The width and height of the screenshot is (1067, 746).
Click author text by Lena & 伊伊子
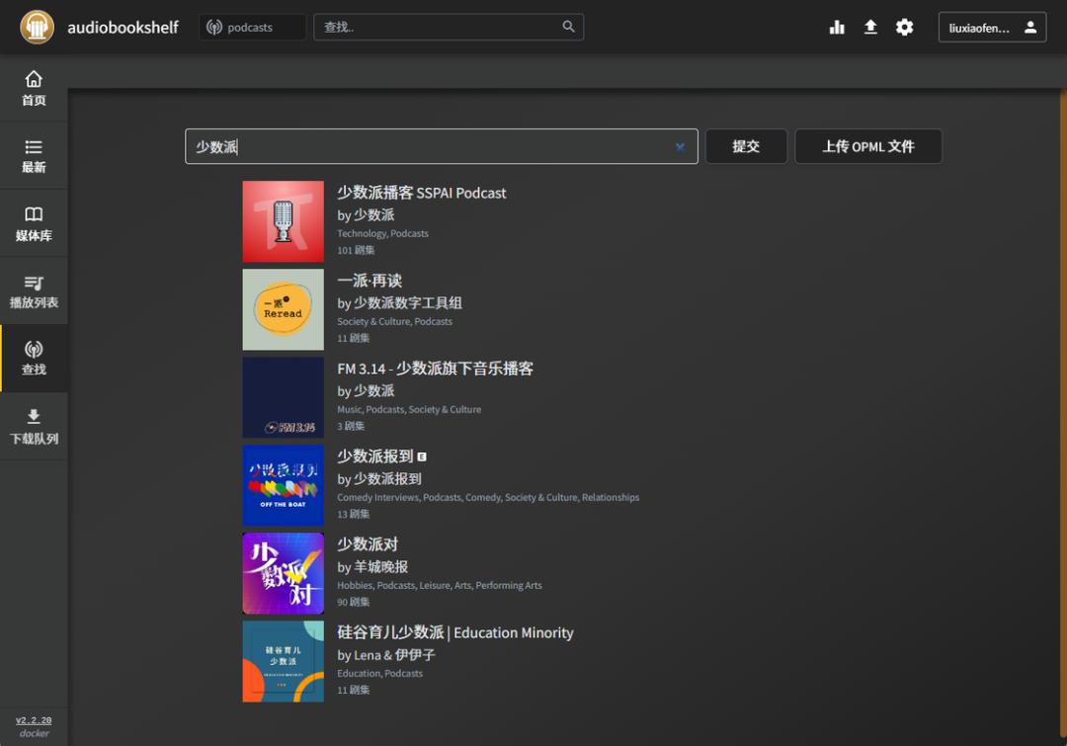click(x=386, y=655)
